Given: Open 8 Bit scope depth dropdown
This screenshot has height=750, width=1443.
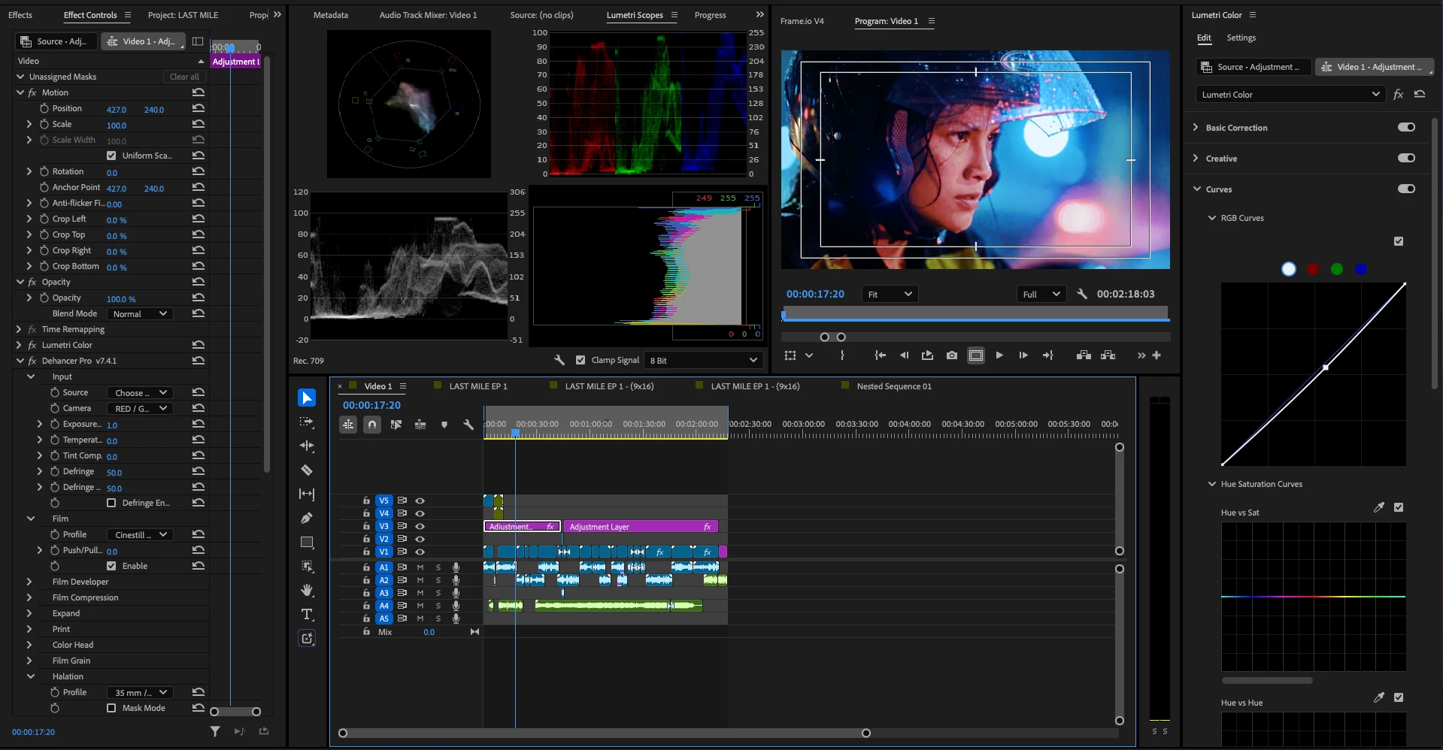Looking at the screenshot, I should 704,360.
